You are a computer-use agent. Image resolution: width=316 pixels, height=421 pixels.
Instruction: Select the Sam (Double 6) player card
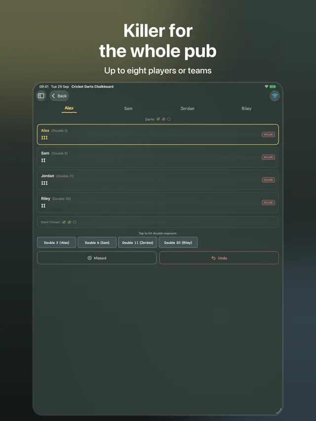pyautogui.click(x=158, y=157)
